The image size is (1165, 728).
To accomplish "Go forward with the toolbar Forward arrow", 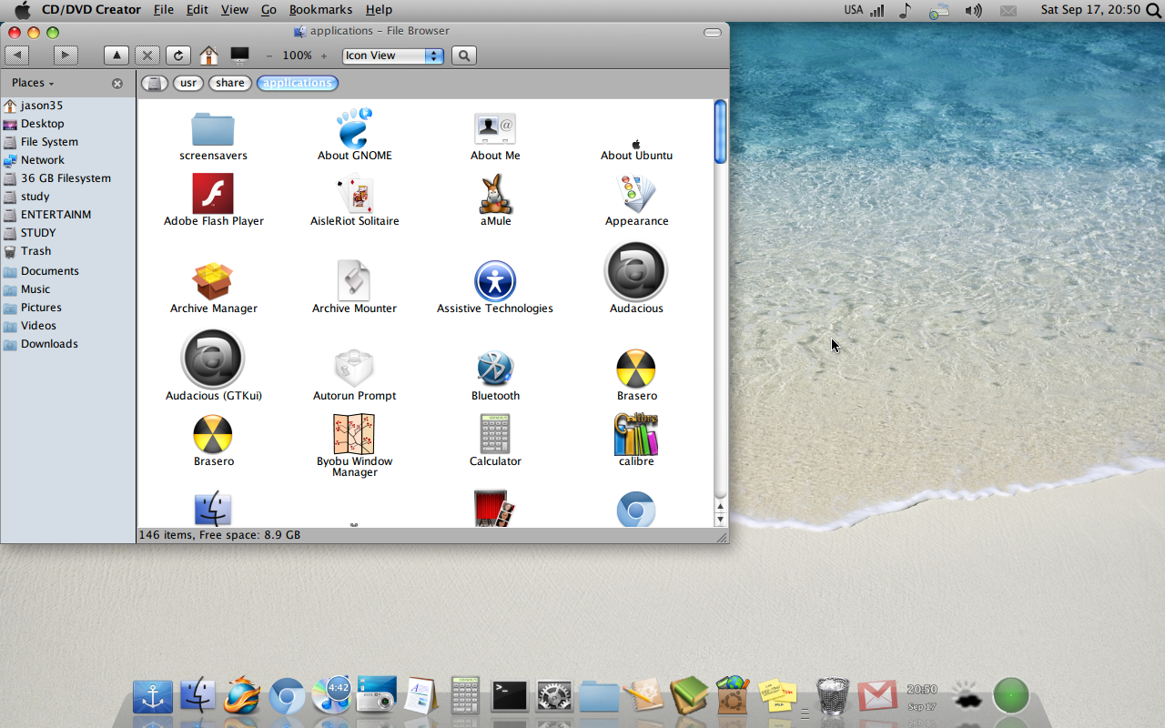I will (65, 56).
